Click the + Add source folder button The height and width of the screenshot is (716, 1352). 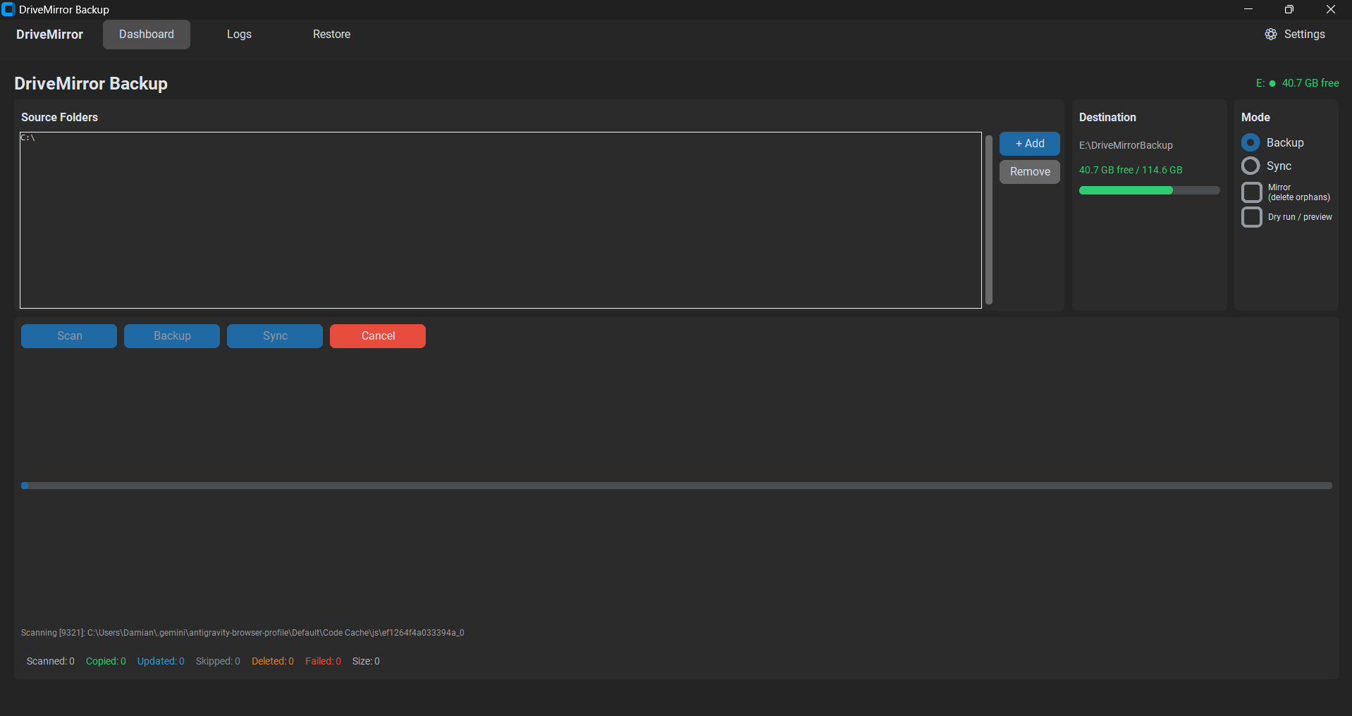[x=1030, y=144]
